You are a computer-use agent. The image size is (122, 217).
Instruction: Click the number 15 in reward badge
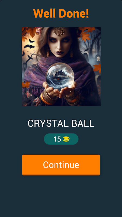coord(57,139)
